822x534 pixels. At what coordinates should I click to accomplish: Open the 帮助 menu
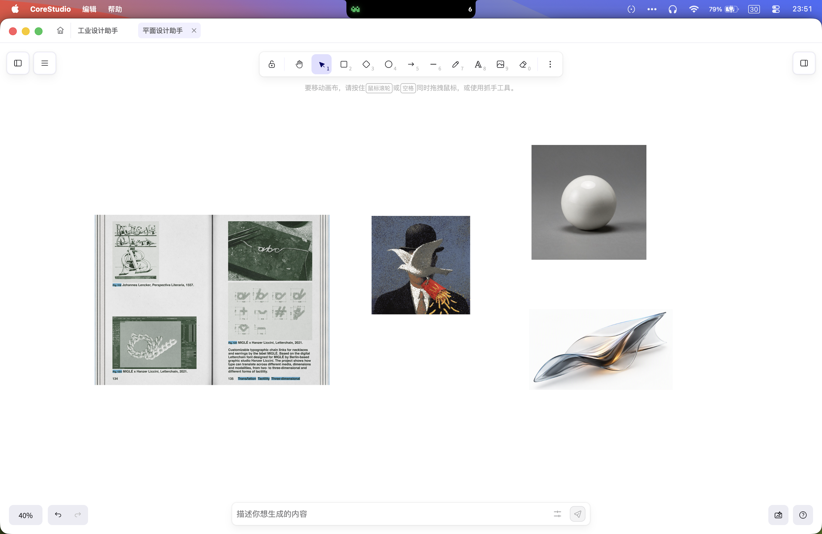point(115,9)
